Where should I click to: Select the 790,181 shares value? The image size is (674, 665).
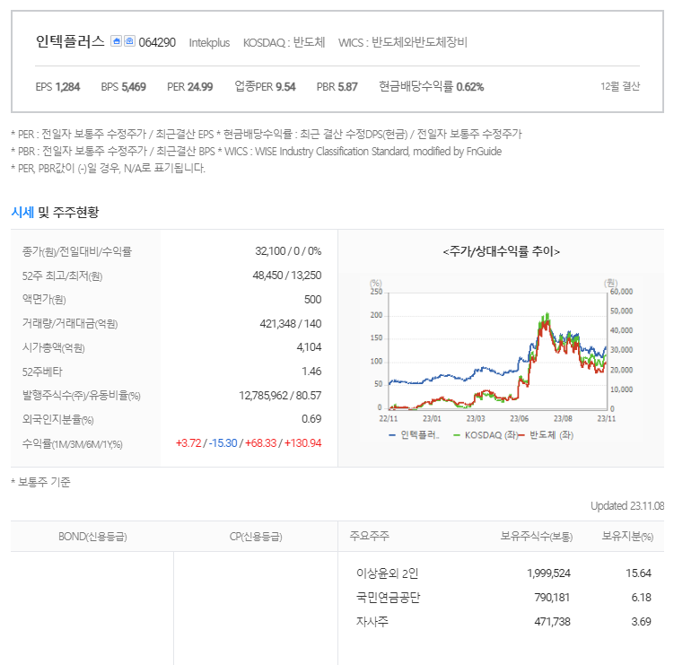click(x=552, y=598)
